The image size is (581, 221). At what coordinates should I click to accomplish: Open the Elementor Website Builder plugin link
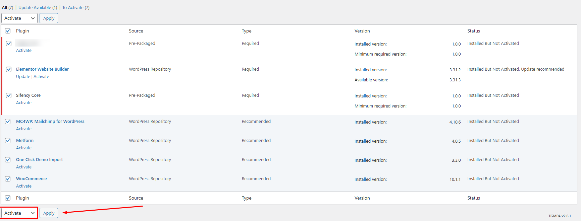click(42, 69)
